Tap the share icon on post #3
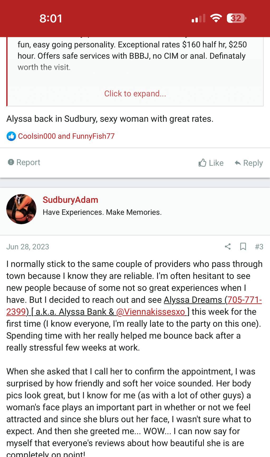The width and height of the screenshot is (270, 457). point(228,247)
